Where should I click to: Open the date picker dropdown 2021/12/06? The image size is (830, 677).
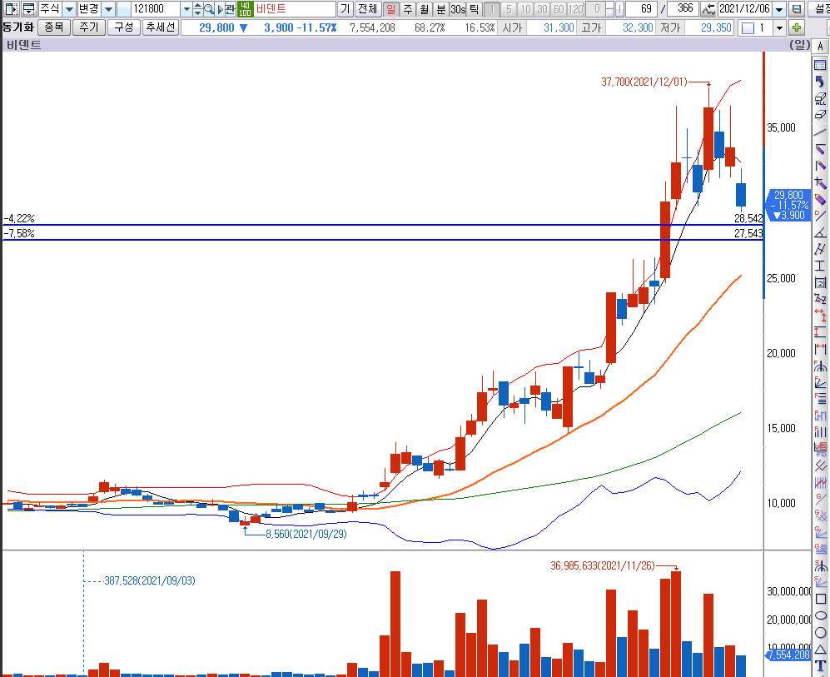pos(779,8)
